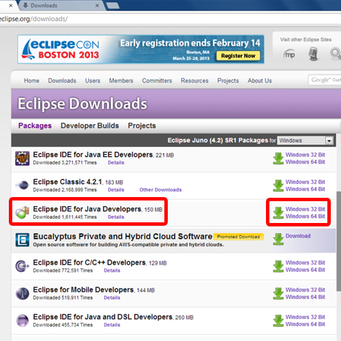Click Windows 64 Bit for Java EE Developers

tap(306, 162)
